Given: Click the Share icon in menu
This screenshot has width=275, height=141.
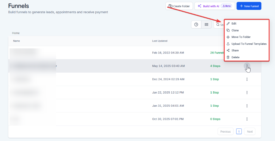Looking at the screenshot, I should point(228,50).
